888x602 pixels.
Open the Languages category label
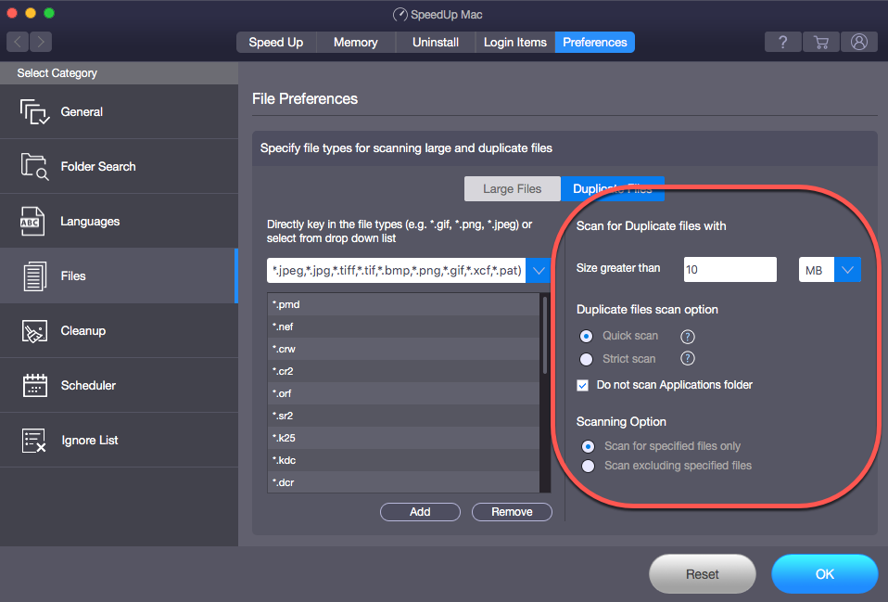pyautogui.click(x=90, y=222)
